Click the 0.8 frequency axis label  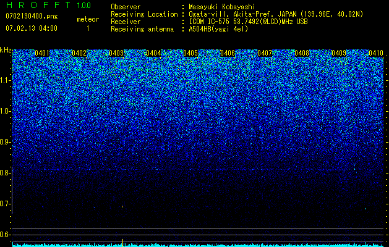click(x=4, y=173)
